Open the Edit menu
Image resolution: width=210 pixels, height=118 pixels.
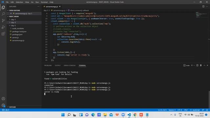point(12,2)
